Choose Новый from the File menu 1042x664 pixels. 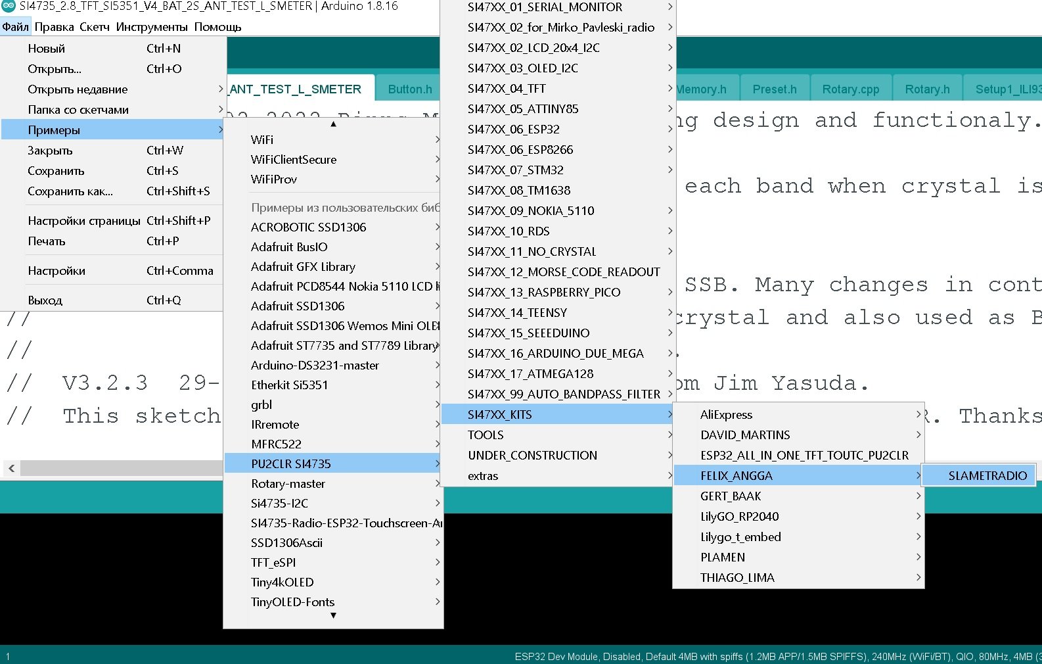[112, 48]
